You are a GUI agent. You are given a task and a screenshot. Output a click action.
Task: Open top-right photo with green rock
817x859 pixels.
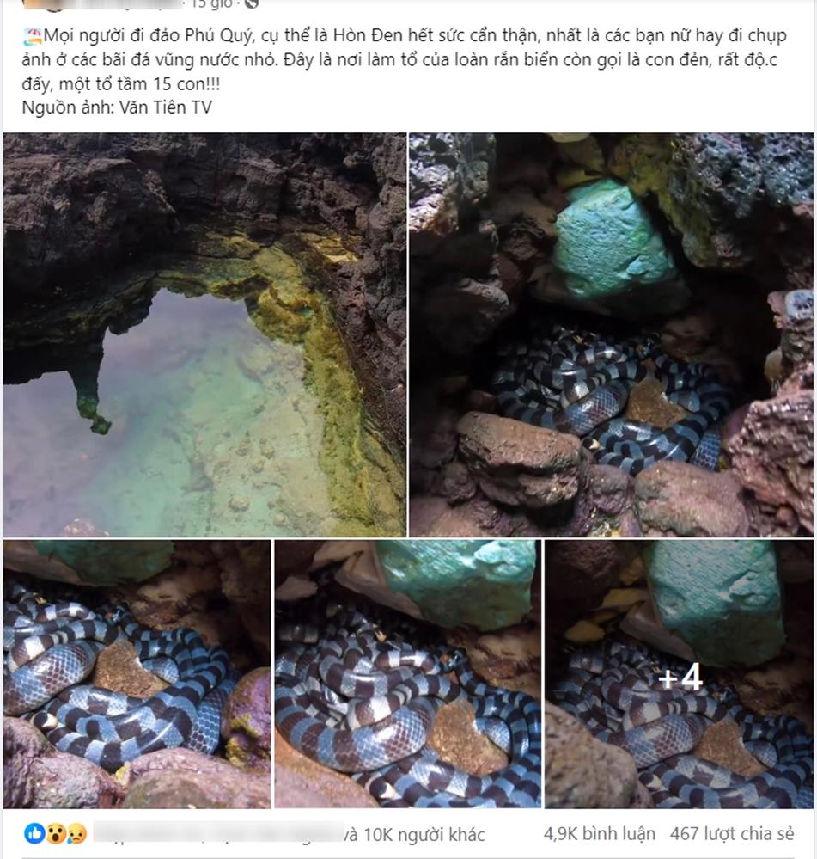[x=611, y=334]
